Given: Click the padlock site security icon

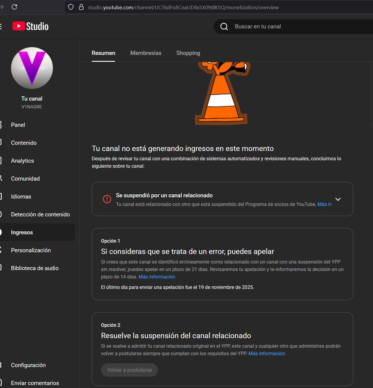Looking at the screenshot, I should (x=81, y=7).
